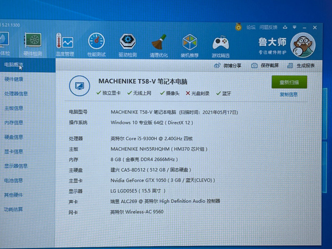Click the Nvidia GeForce GTX 1050 value
The height and width of the screenshot is (249, 332).
(x=163, y=180)
